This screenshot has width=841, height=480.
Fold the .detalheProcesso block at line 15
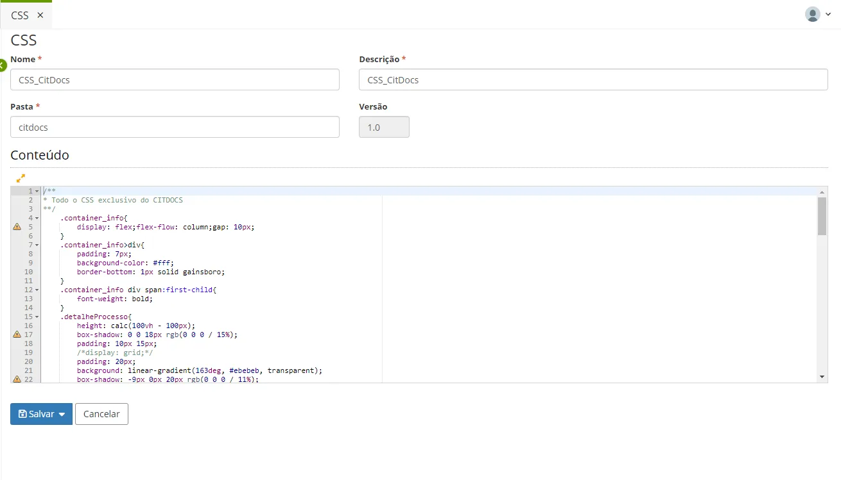pos(37,317)
